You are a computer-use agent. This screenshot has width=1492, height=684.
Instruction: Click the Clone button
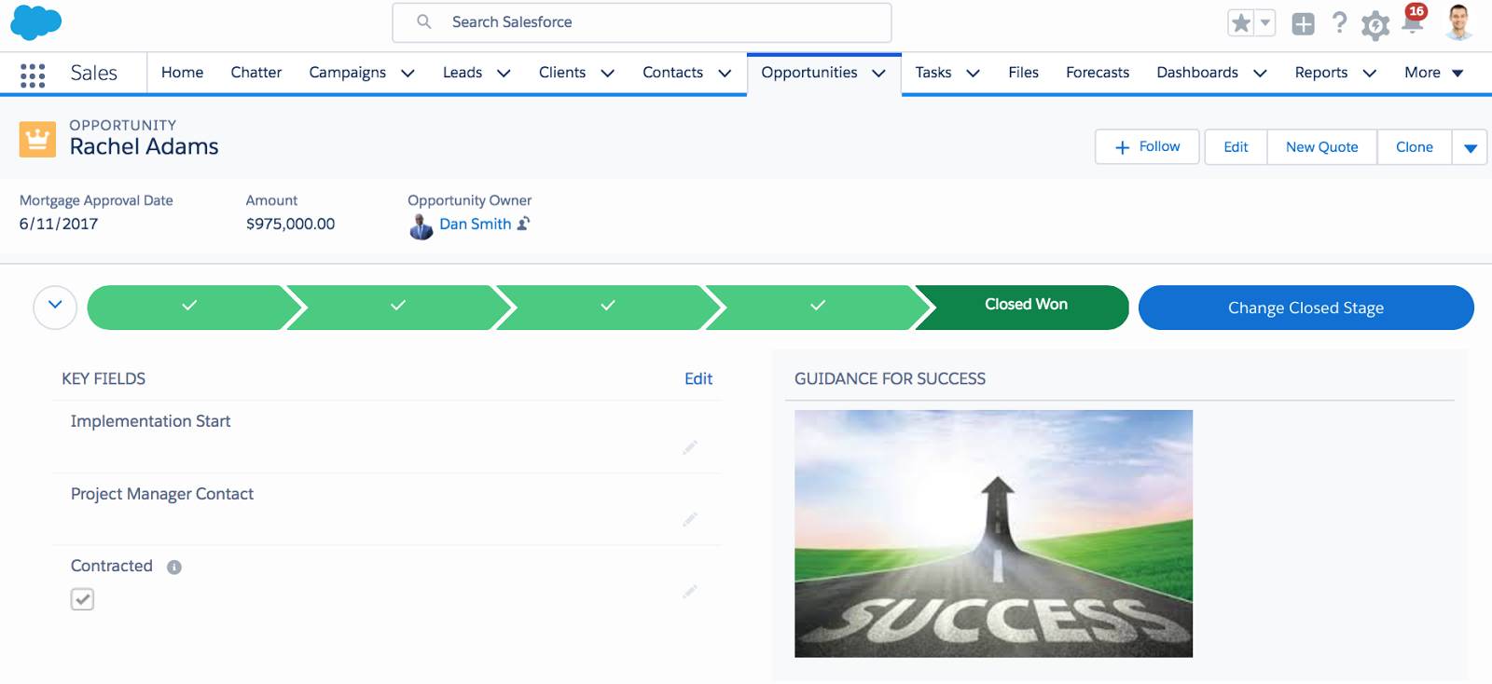click(1414, 147)
